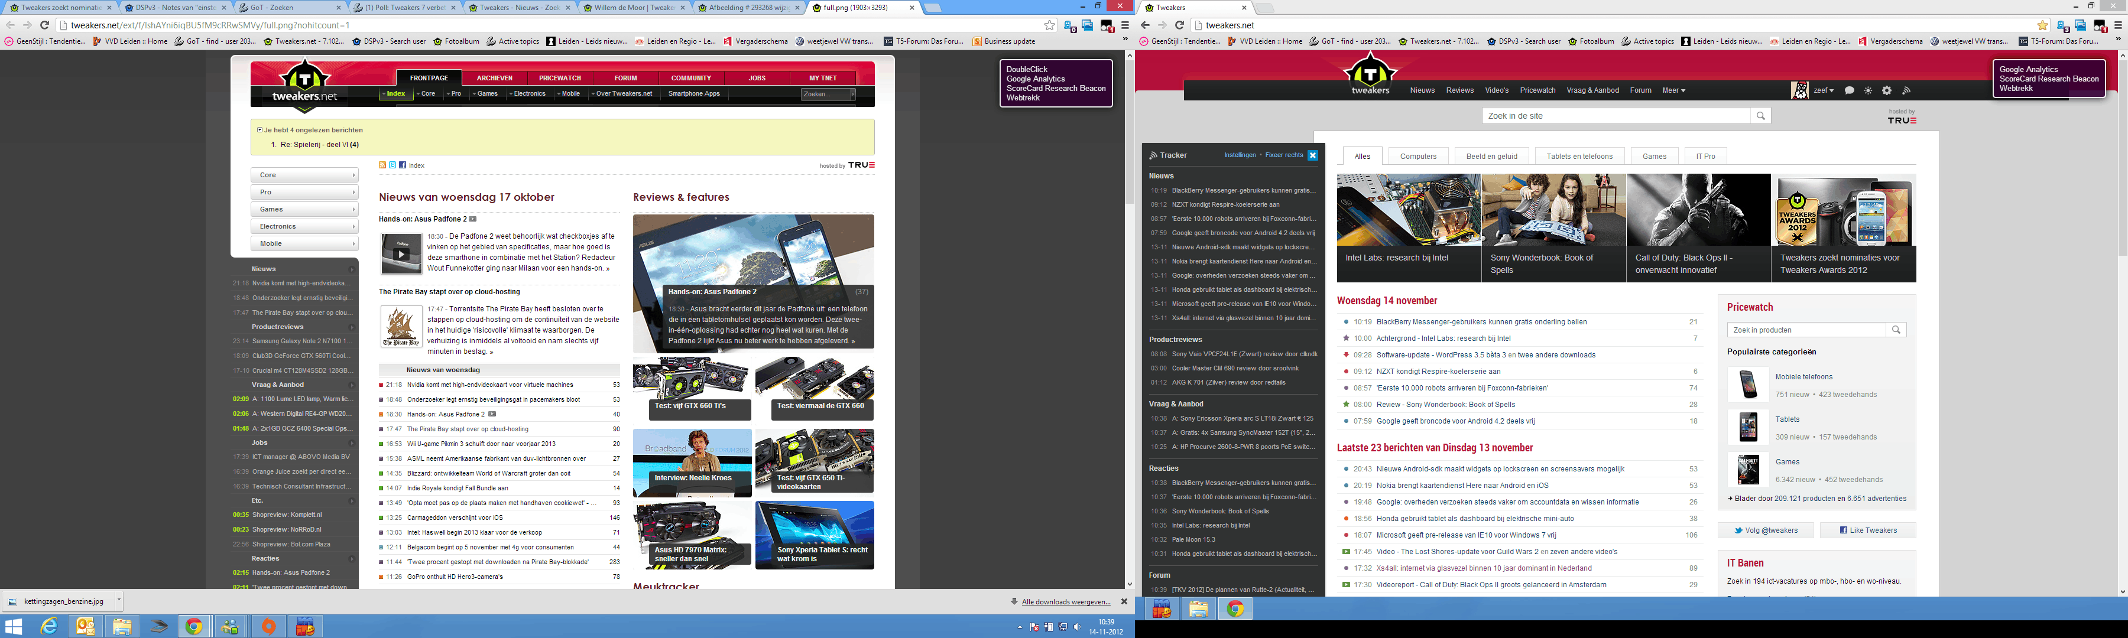Viewport: 2128px width, 638px height.
Task: Click the search magnifier next to Zoek in de site
Action: (1760, 116)
